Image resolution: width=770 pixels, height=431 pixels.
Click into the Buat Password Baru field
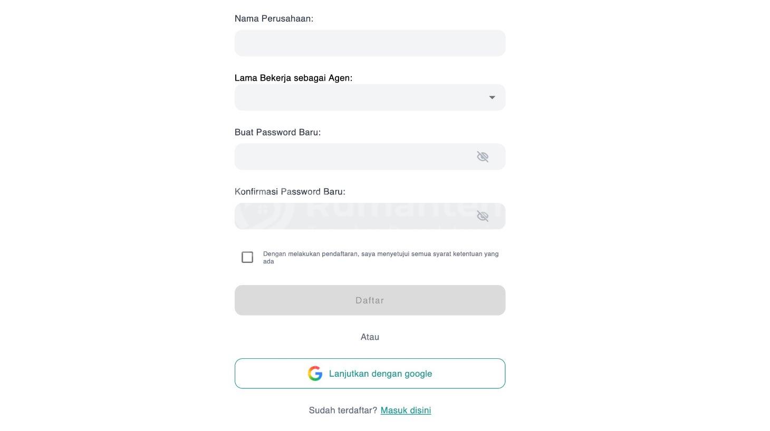[353, 157]
